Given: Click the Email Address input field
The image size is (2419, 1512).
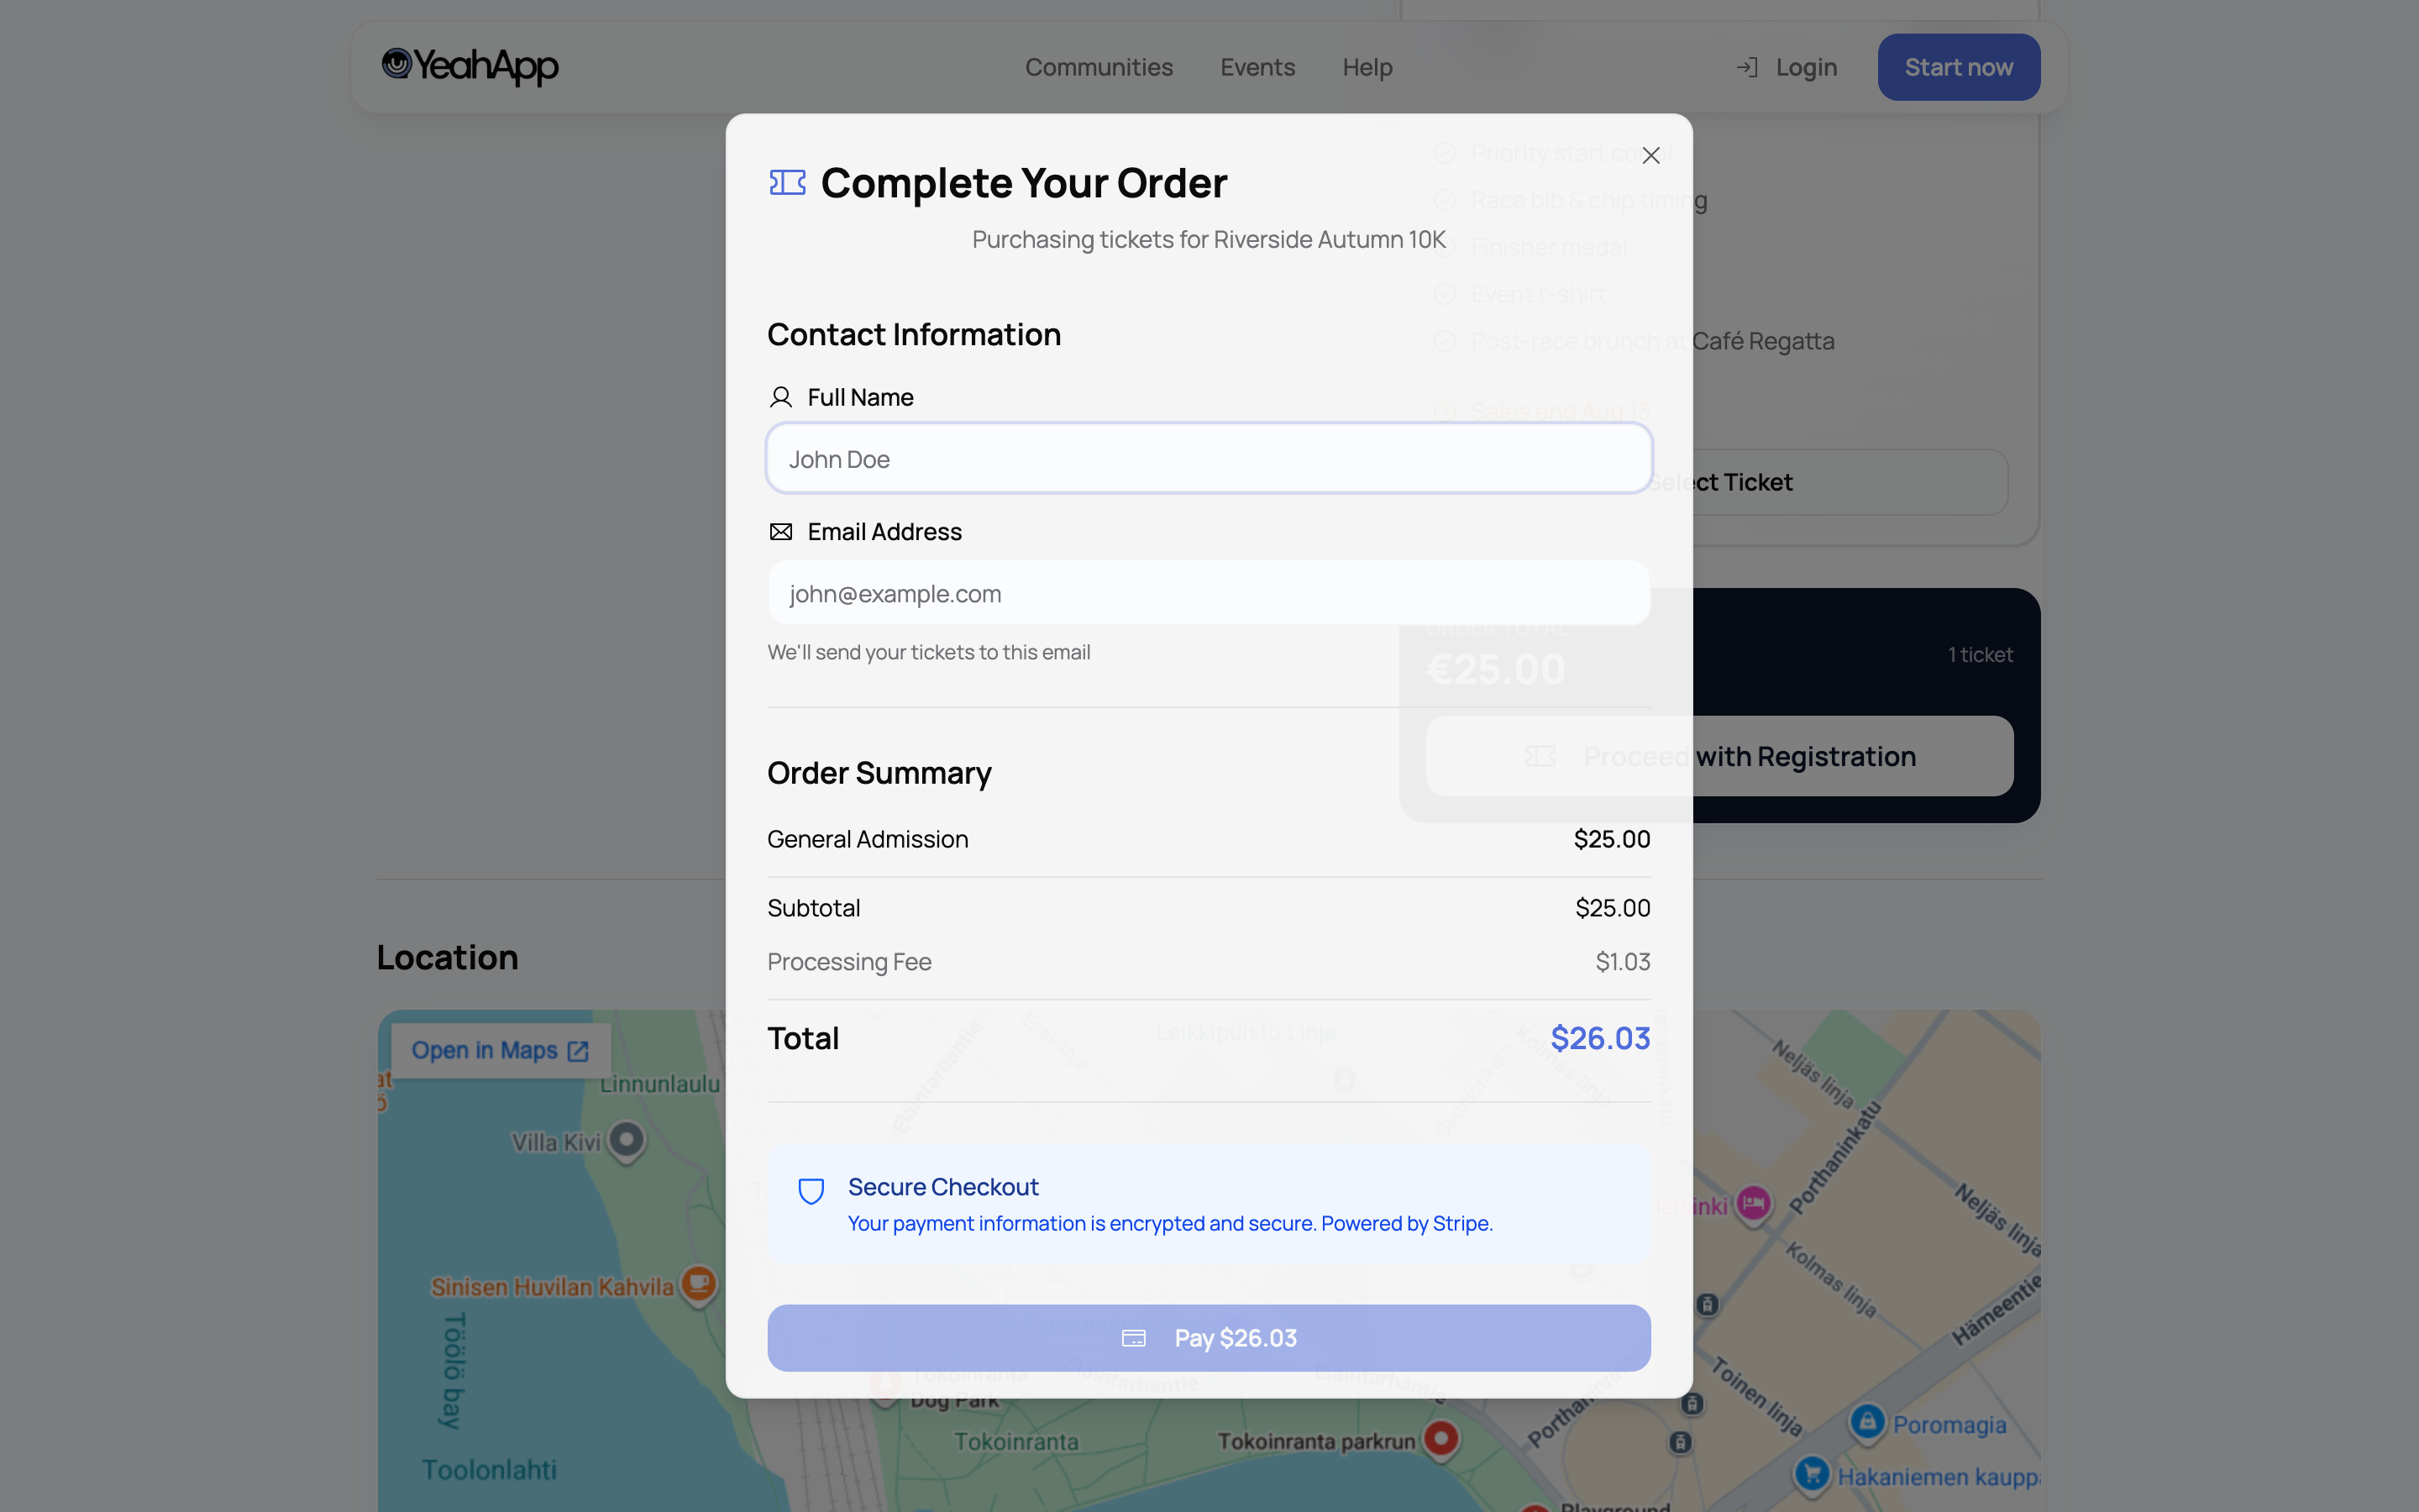Looking at the screenshot, I should pyautogui.click(x=1209, y=593).
